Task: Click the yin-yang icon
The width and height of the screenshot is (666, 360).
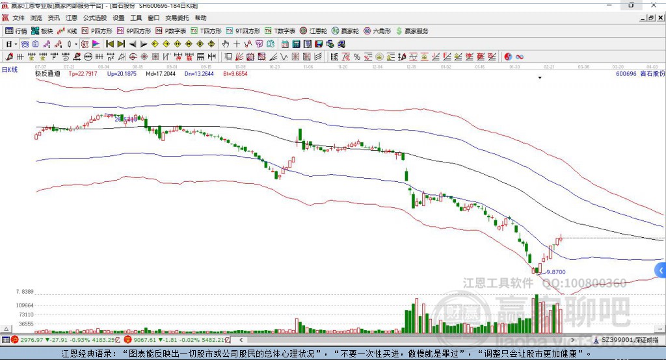Action: (x=508, y=57)
